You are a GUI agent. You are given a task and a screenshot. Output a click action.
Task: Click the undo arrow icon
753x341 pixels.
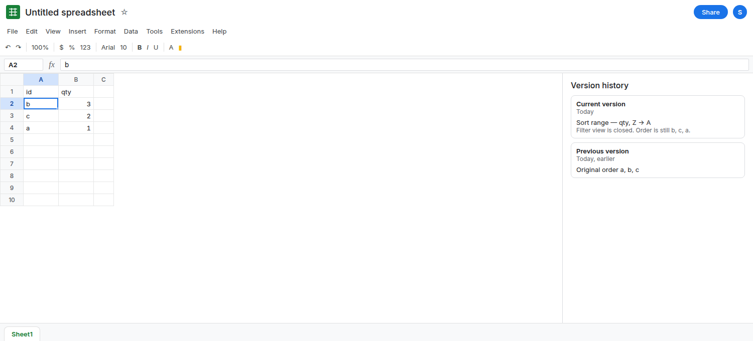pyautogui.click(x=8, y=47)
